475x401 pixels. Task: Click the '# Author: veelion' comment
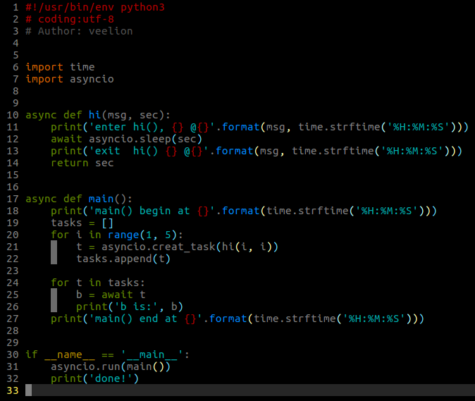[x=79, y=31]
